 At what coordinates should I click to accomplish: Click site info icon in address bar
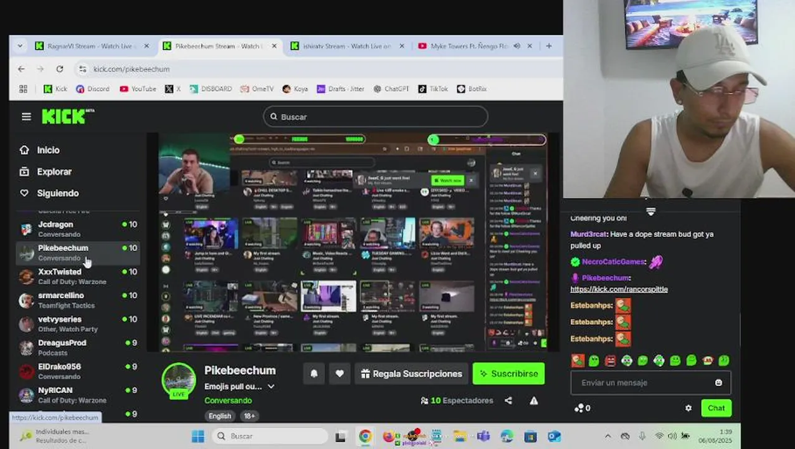pyautogui.click(x=82, y=69)
